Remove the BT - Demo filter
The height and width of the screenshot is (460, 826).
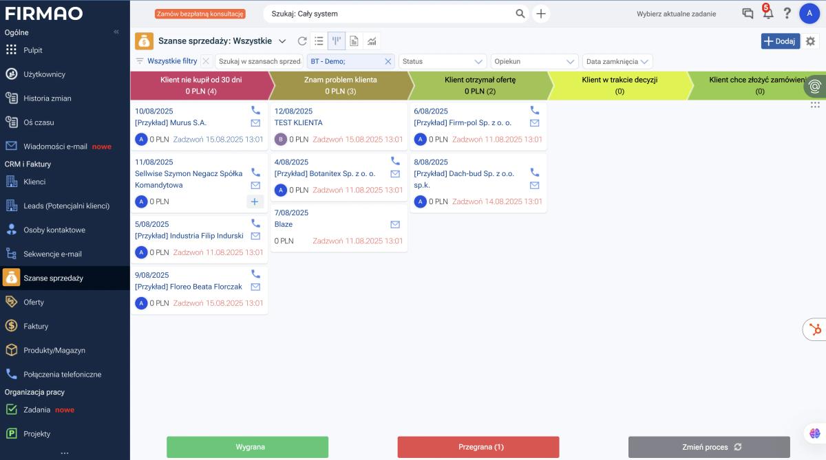pos(388,61)
